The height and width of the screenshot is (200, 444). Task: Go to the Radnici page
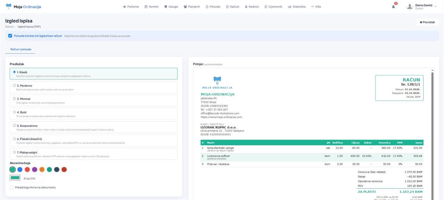click(252, 7)
